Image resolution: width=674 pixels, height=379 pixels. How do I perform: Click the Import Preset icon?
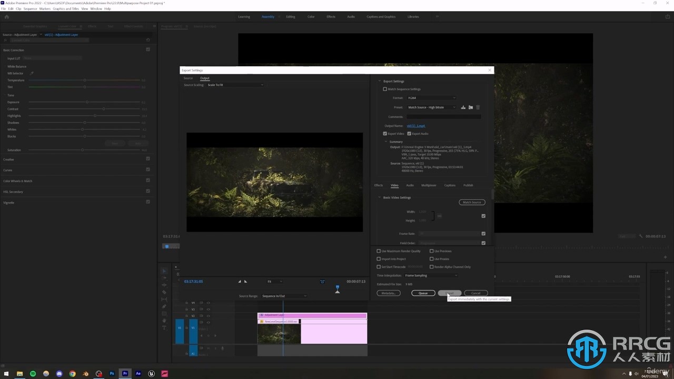point(471,107)
